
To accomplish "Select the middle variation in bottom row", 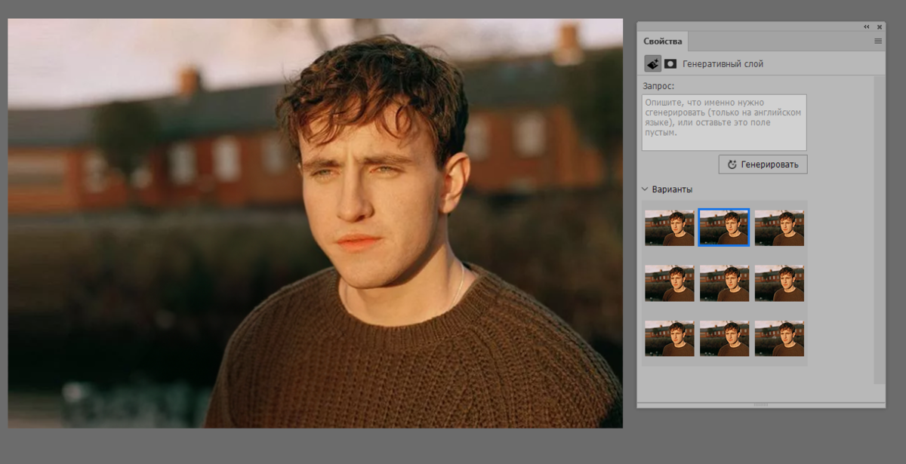I will pos(724,338).
